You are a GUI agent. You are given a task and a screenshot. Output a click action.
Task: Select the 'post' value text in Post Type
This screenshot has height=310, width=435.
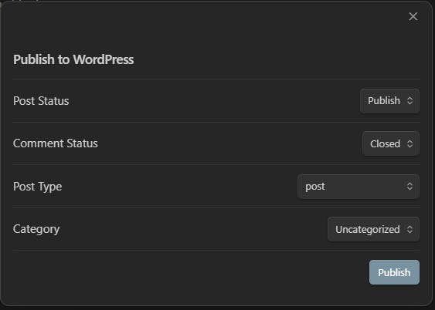[x=315, y=187]
